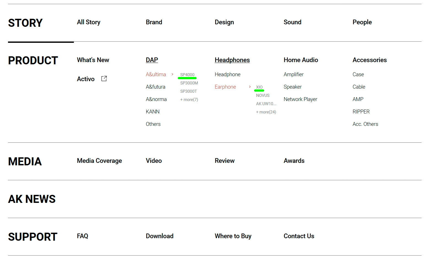Open Where to Buy page
Screen dimensions: 424x260
(x=233, y=236)
